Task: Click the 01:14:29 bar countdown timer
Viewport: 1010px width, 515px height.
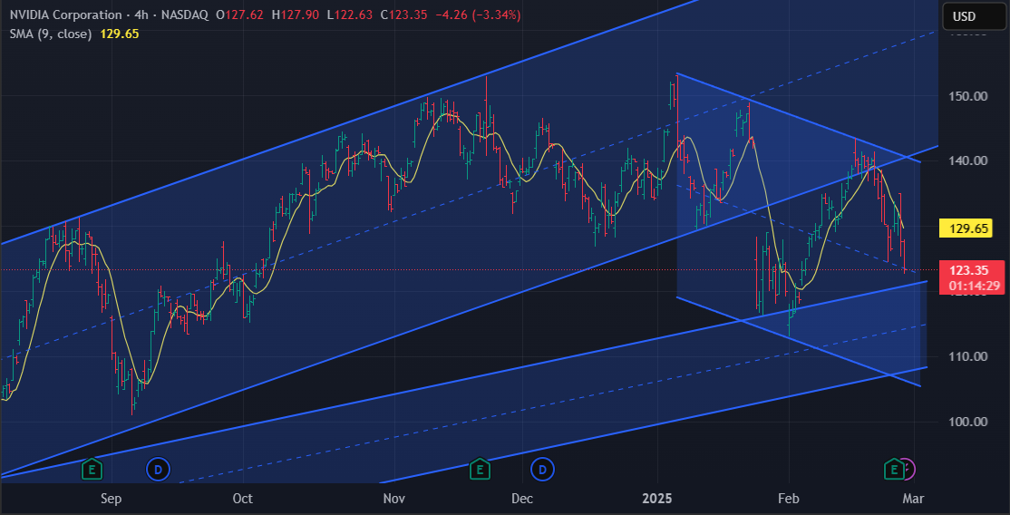Action: [973, 286]
